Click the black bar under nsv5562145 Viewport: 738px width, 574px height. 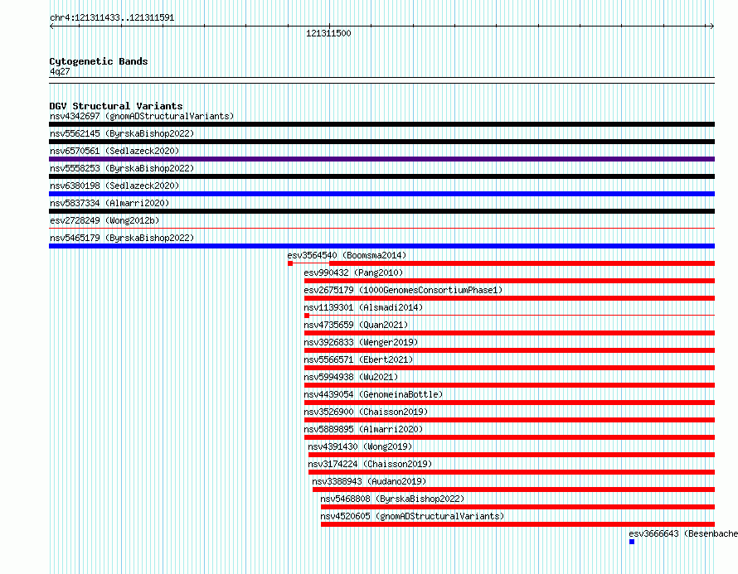(381, 142)
